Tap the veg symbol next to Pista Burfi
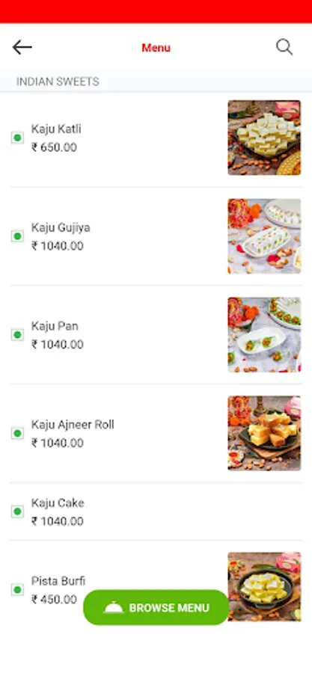The image size is (312, 673). pyautogui.click(x=17, y=590)
